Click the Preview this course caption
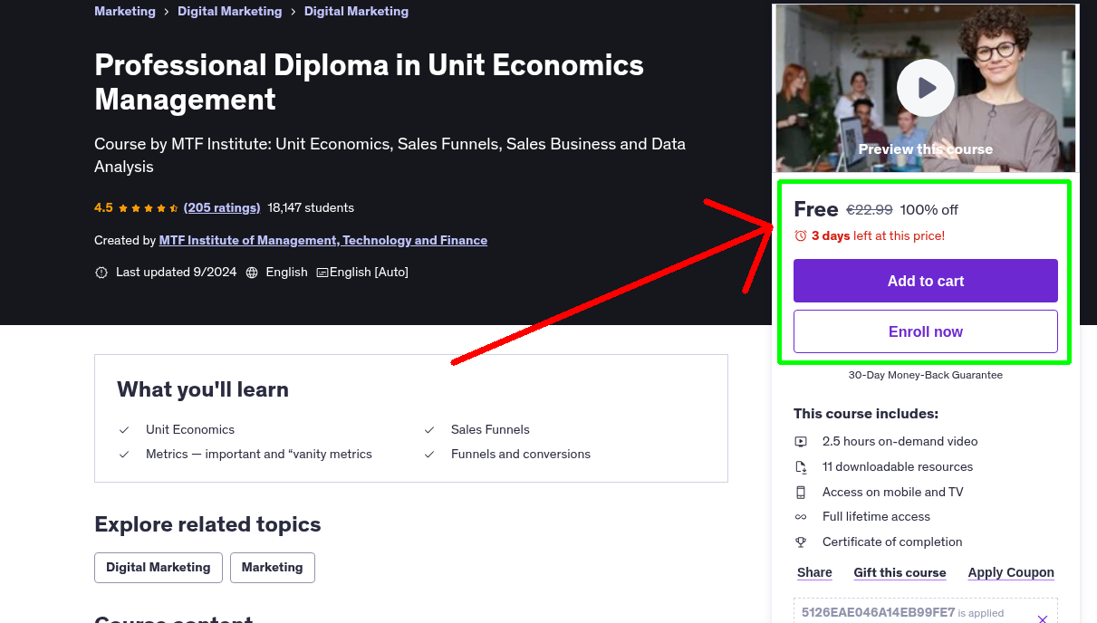The height and width of the screenshot is (623, 1097). tap(926, 149)
